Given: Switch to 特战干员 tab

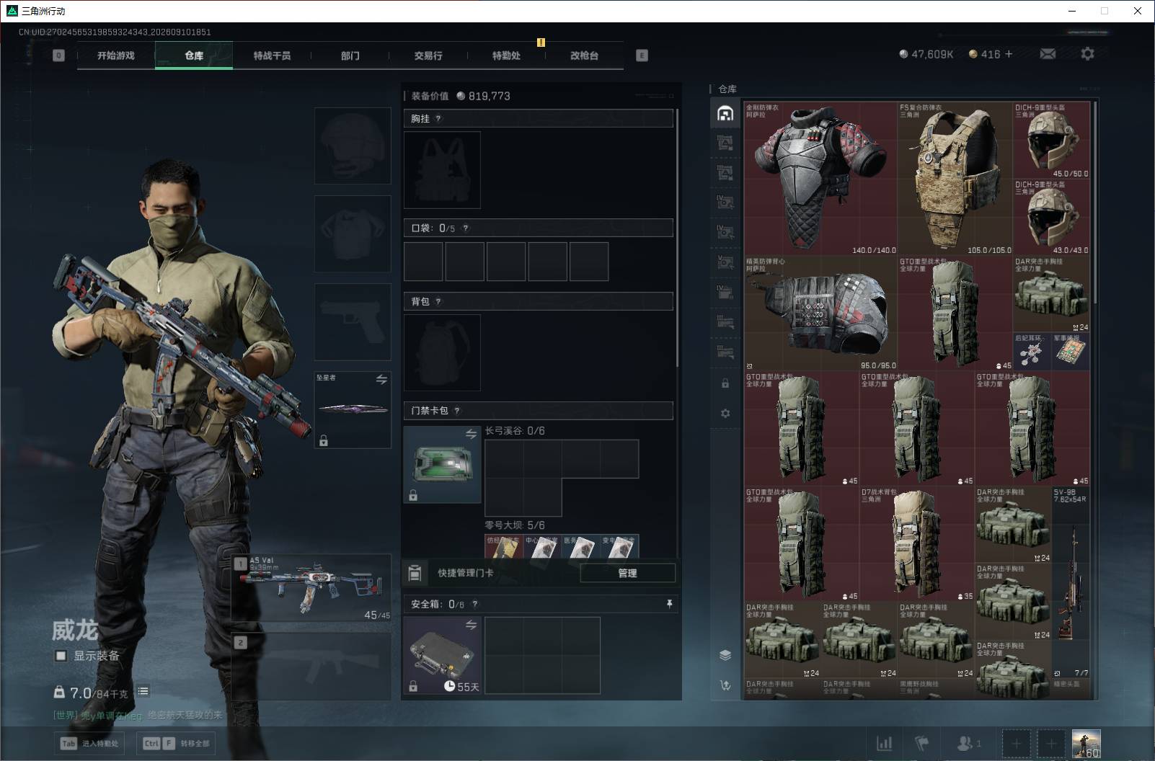Looking at the screenshot, I should 272,55.
